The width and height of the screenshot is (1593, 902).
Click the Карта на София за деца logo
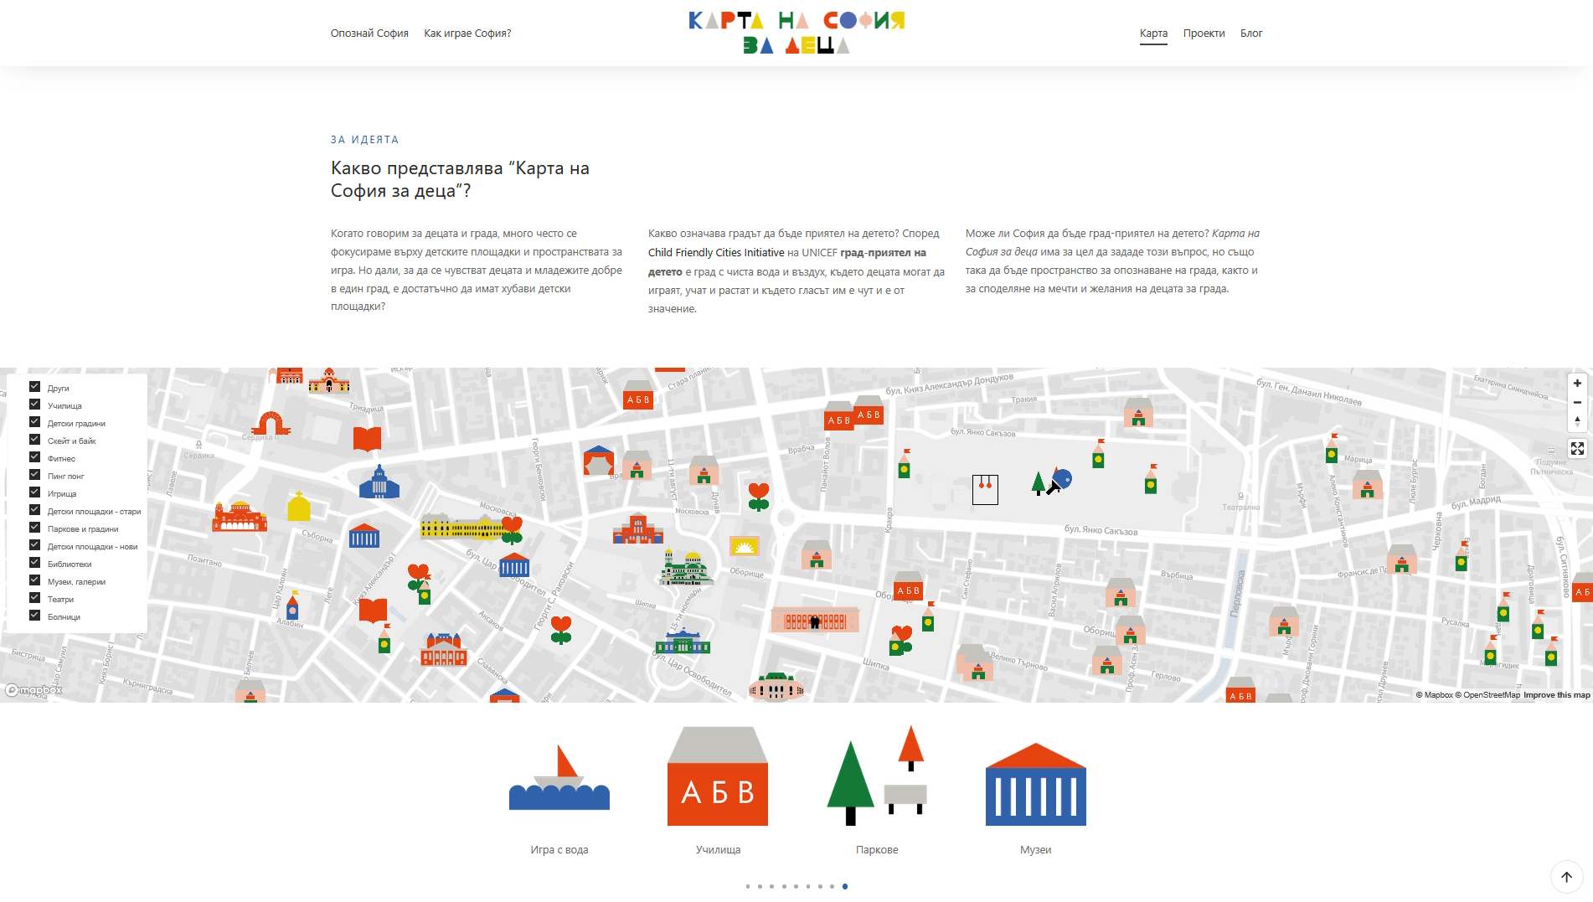[x=796, y=33]
